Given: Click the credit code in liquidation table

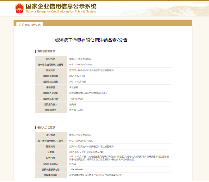Looking at the screenshot, I should tap(81, 65).
